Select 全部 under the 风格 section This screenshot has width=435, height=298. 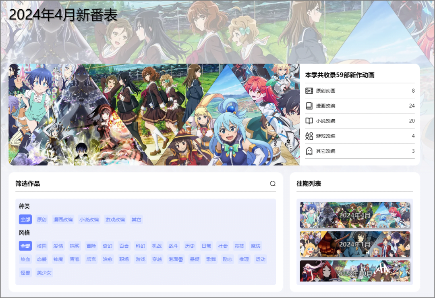pyautogui.click(x=25, y=246)
